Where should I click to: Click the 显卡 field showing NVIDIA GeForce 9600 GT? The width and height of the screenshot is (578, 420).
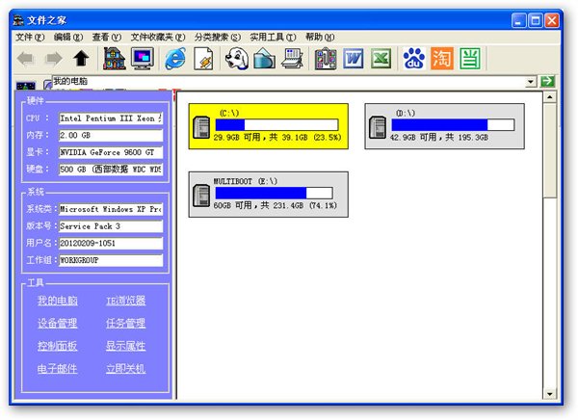111,152
